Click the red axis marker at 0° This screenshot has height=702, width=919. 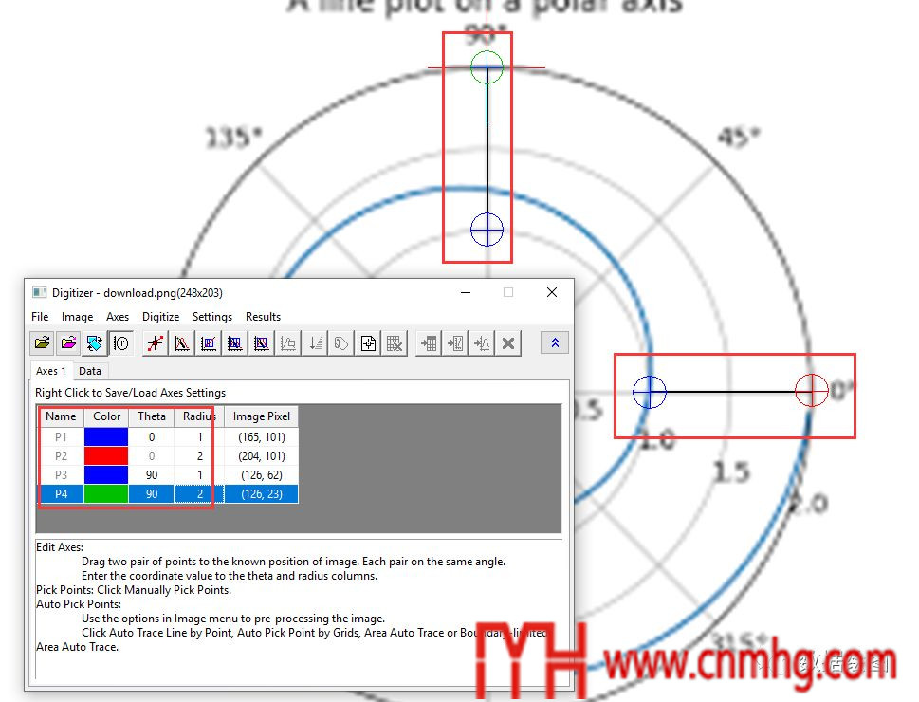811,390
